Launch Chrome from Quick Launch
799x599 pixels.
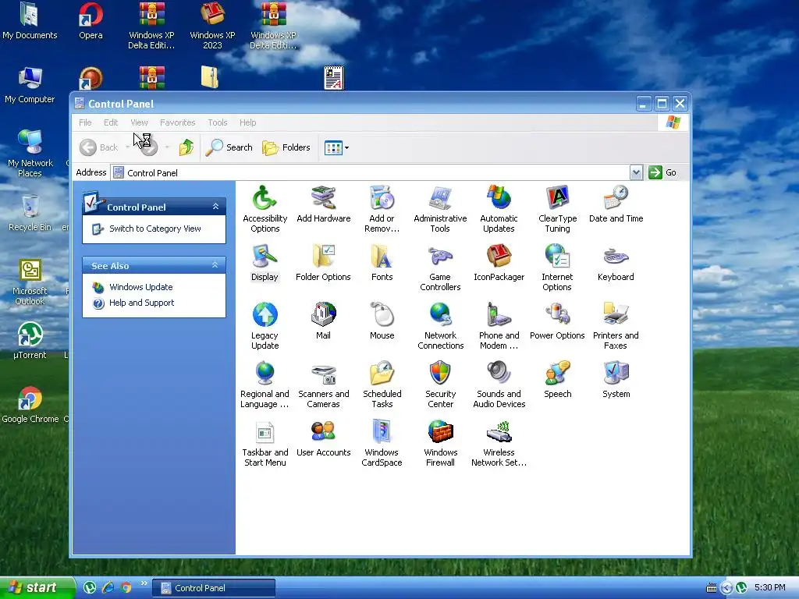[x=126, y=587]
